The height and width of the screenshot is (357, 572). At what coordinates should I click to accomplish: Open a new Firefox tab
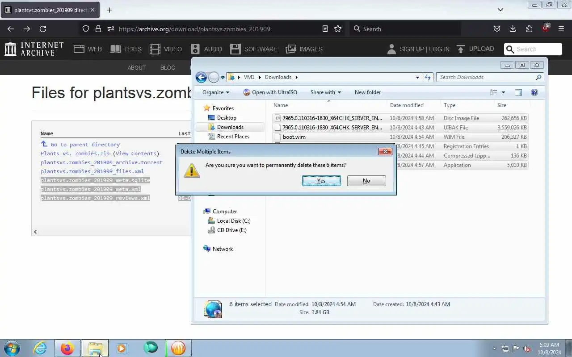click(x=109, y=10)
